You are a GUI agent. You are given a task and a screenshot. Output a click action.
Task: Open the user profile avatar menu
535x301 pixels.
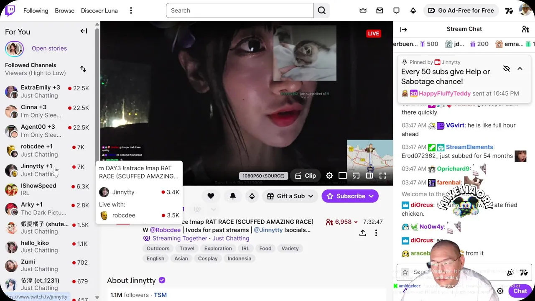click(525, 10)
